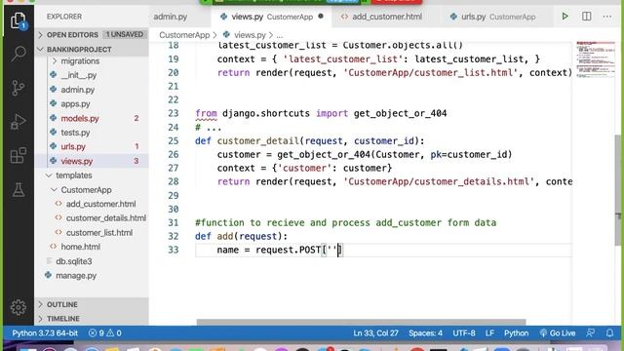Collapse the BANKINGPROJECT folder section
This screenshot has width=624, height=351.
[92, 49]
